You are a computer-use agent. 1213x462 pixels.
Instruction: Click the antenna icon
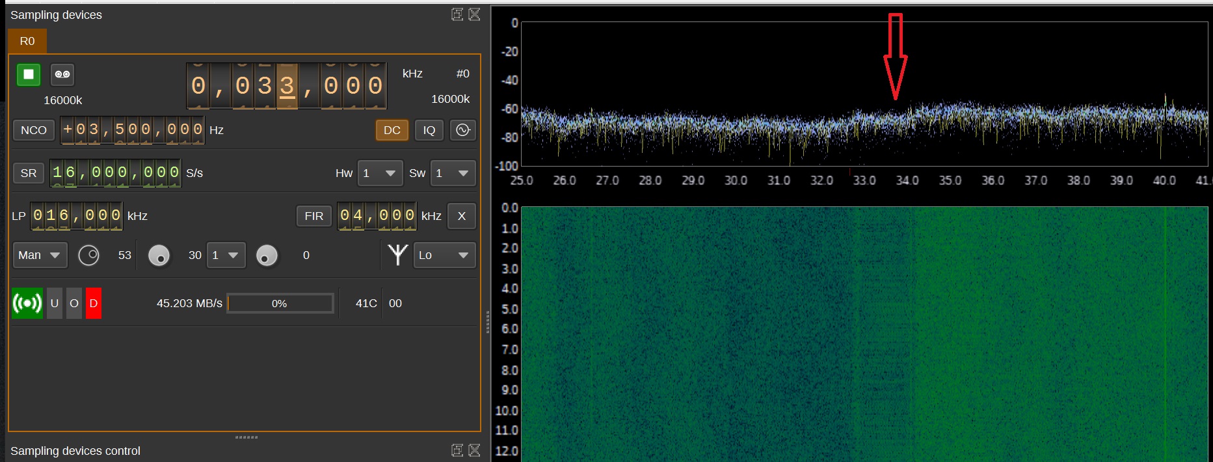pyautogui.click(x=397, y=254)
